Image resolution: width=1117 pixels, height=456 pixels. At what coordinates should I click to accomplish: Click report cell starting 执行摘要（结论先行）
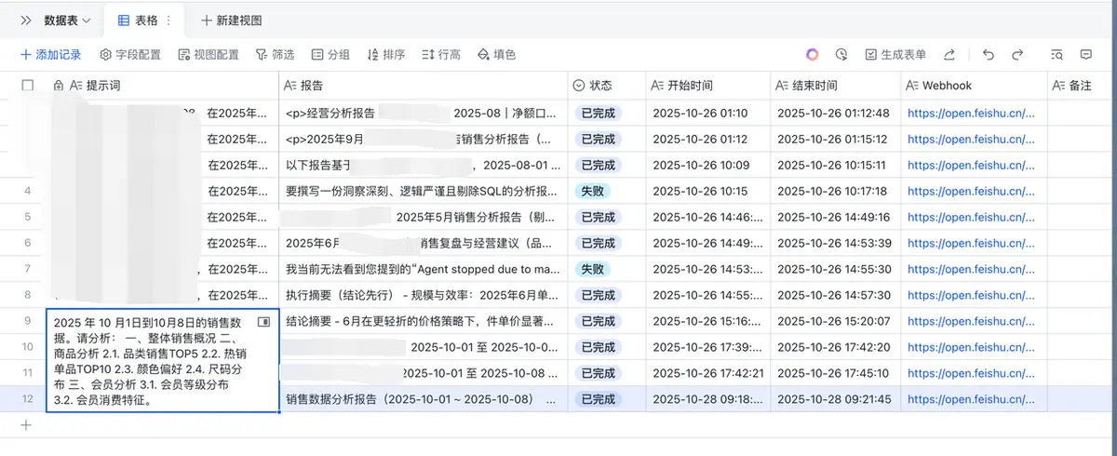(424, 295)
